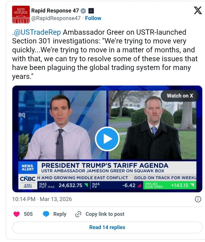Play the embedded CNBC video

pos(107,139)
